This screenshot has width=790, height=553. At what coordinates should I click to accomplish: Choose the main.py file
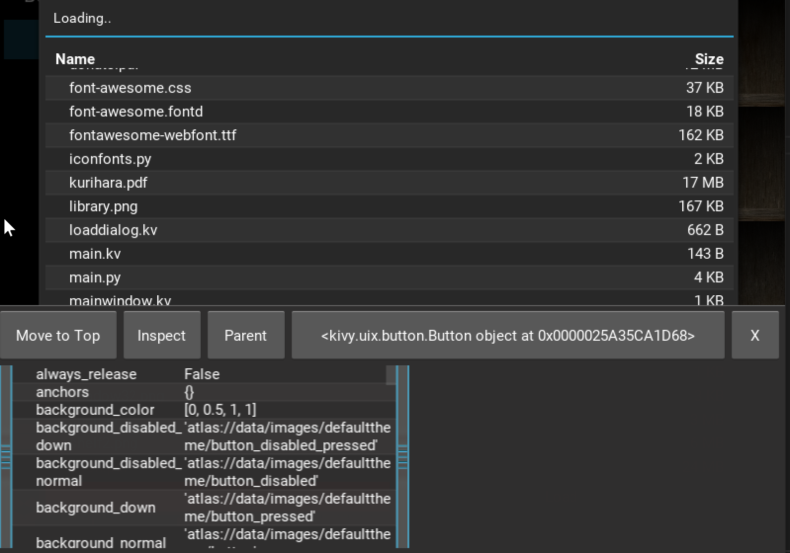[x=95, y=277]
